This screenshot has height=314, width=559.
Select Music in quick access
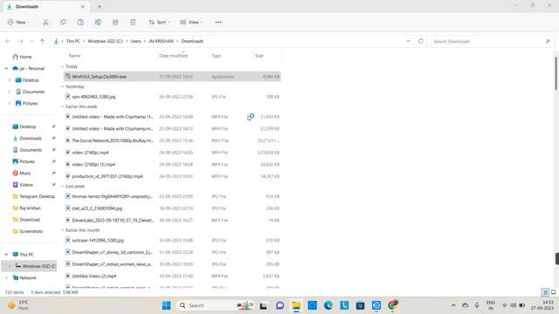22,173
